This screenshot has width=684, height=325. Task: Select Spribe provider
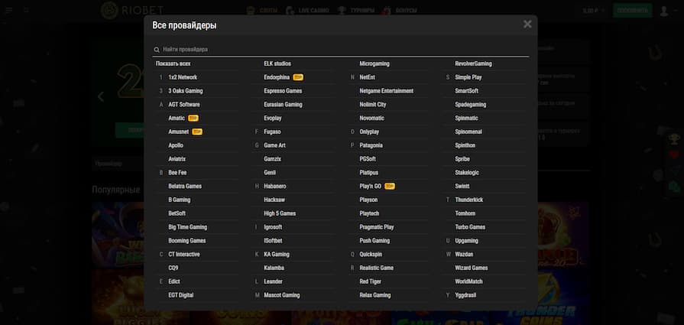tap(462, 159)
